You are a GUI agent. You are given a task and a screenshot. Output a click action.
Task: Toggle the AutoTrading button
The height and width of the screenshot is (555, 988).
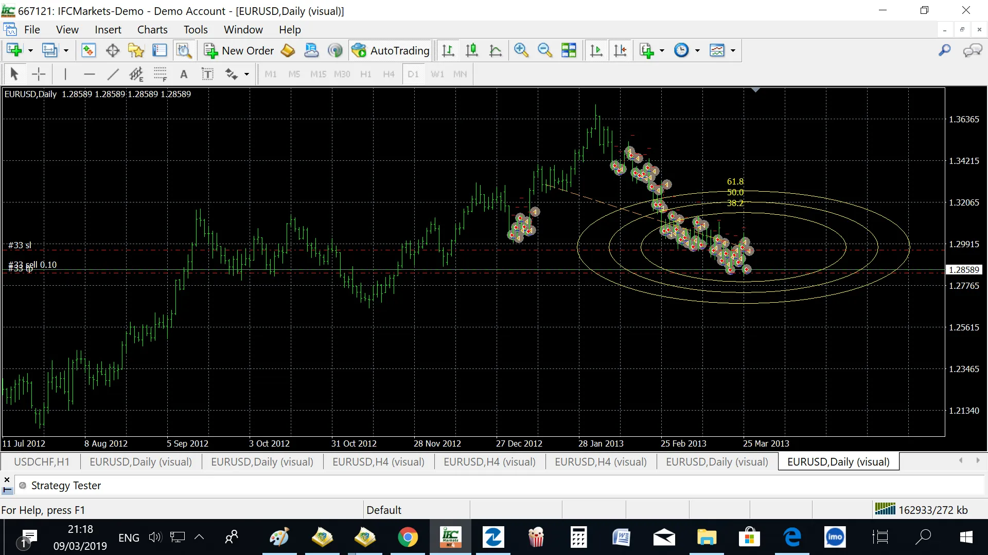point(390,50)
